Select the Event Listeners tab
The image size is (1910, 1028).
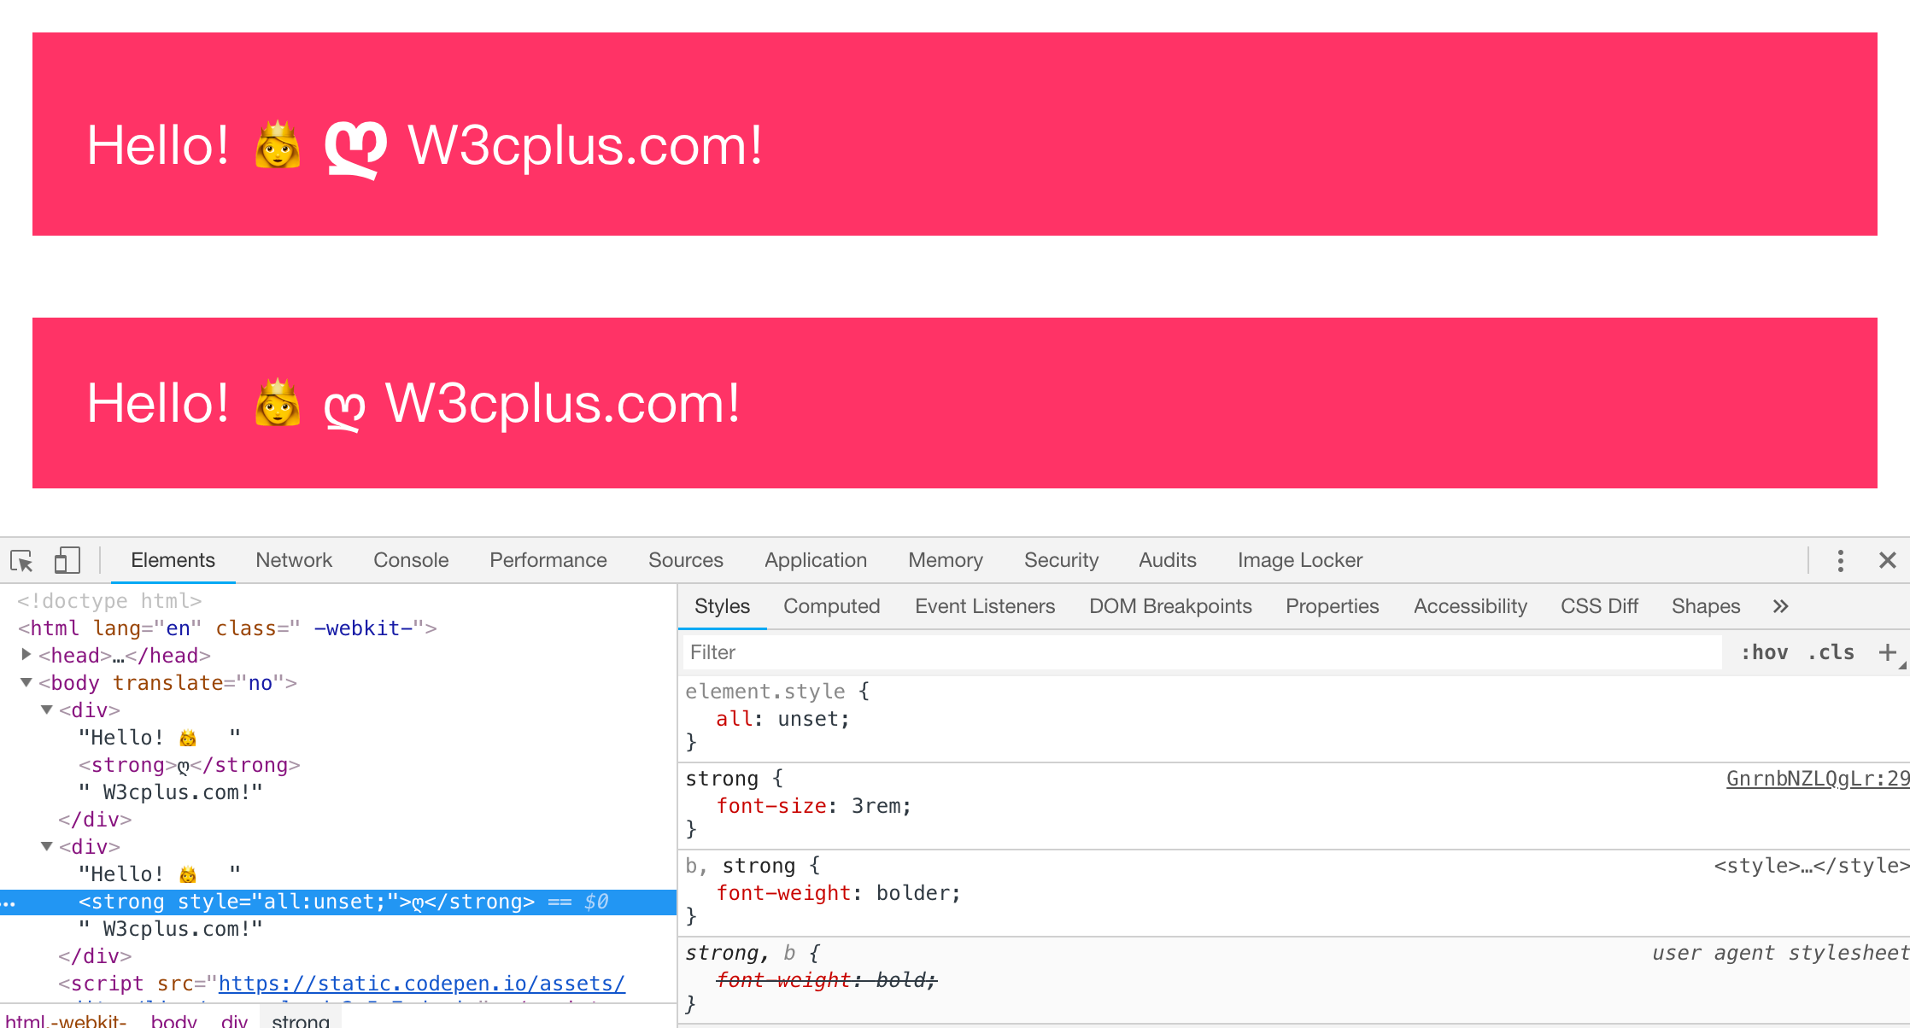tap(985, 606)
